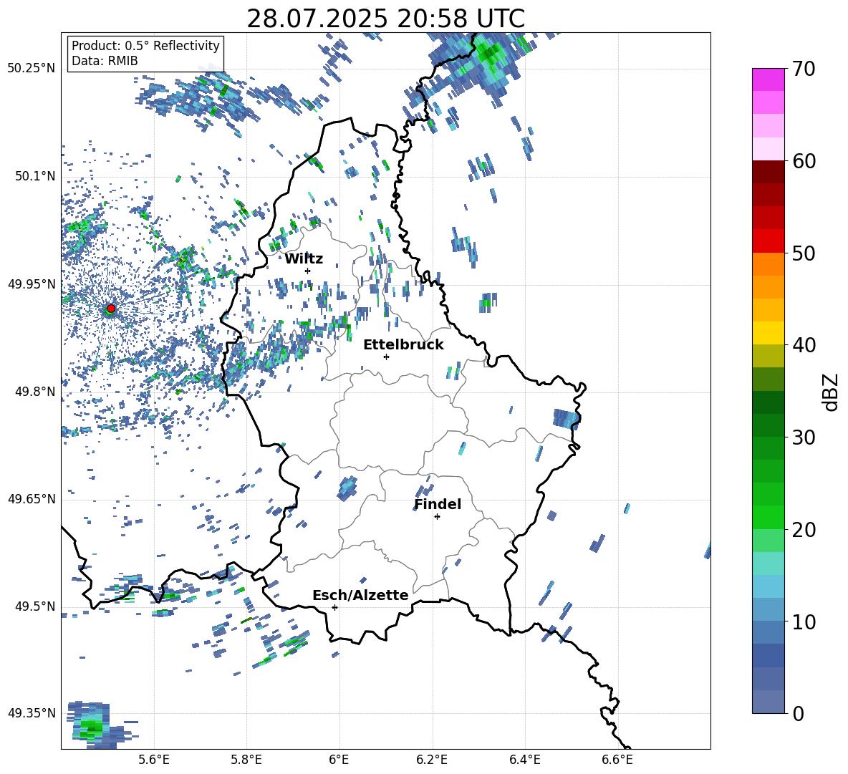Click the Esch/Alzette city label
The width and height of the screenshot is (848, 774).
(x=360, y=595)
